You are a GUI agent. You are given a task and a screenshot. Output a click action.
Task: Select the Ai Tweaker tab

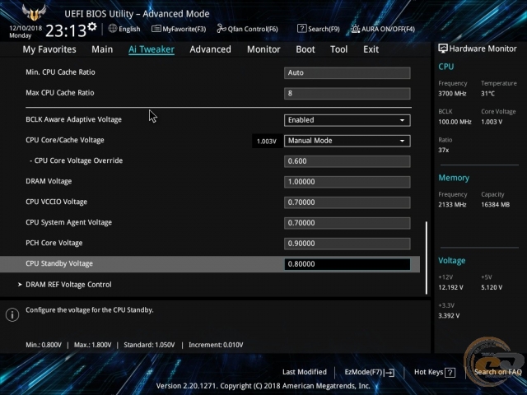152,49
